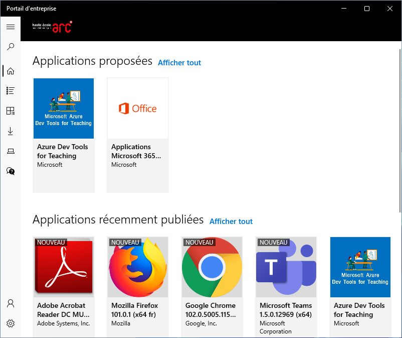Open Adobe Acrobat Reader icon tile

pyautogui.click(x=64, y=267)
